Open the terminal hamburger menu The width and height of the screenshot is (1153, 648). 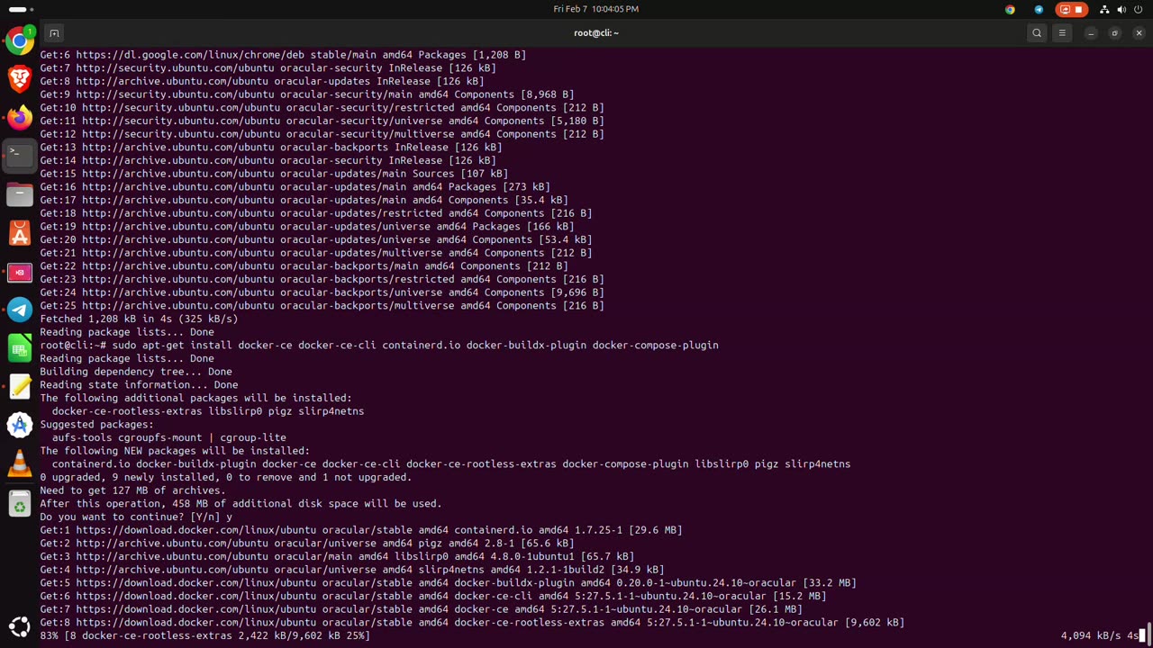pos(1062,33)
